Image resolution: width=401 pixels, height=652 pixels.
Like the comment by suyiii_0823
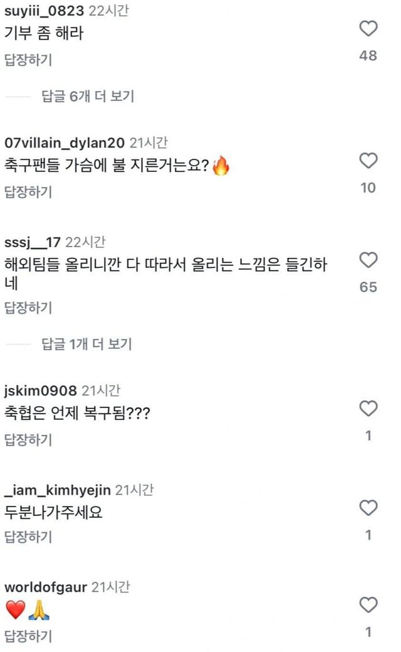coord(368,29)
